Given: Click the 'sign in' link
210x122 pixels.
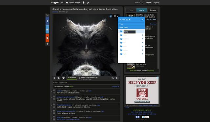Looking at the screenshot, I should point(149,3).
